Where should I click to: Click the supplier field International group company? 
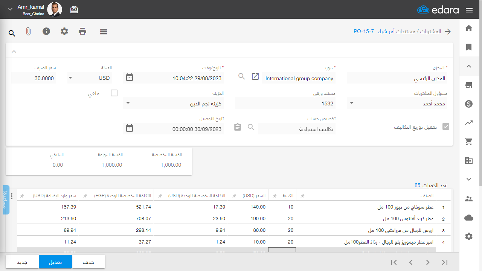[299, 78]
